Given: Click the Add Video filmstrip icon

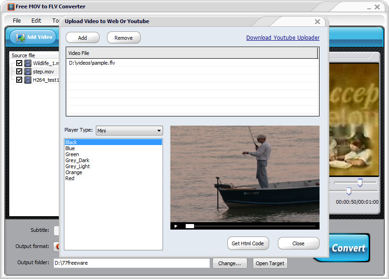Looking at the screenshot, I should pyautogui.click(x=20, y=37).
